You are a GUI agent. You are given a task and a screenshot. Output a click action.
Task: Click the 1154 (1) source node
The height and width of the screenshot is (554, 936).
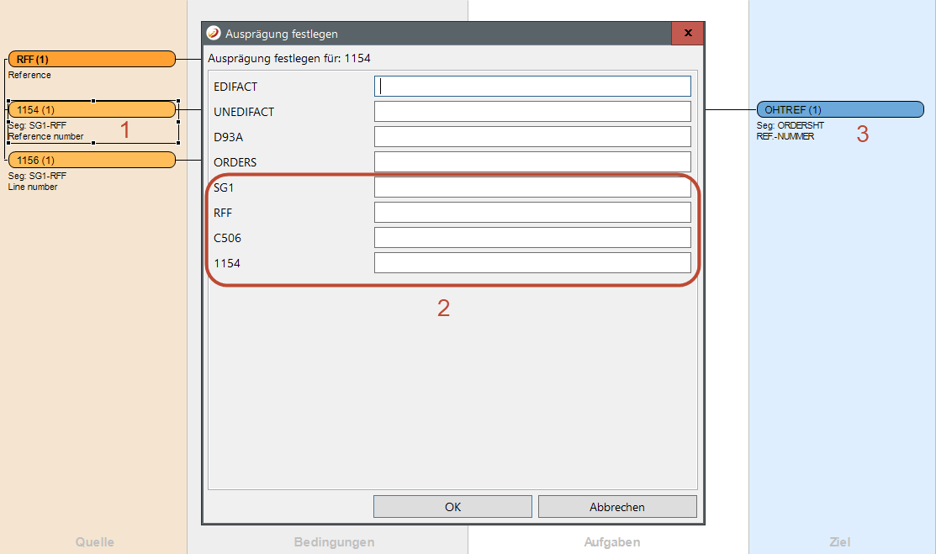tap(92, 110)
